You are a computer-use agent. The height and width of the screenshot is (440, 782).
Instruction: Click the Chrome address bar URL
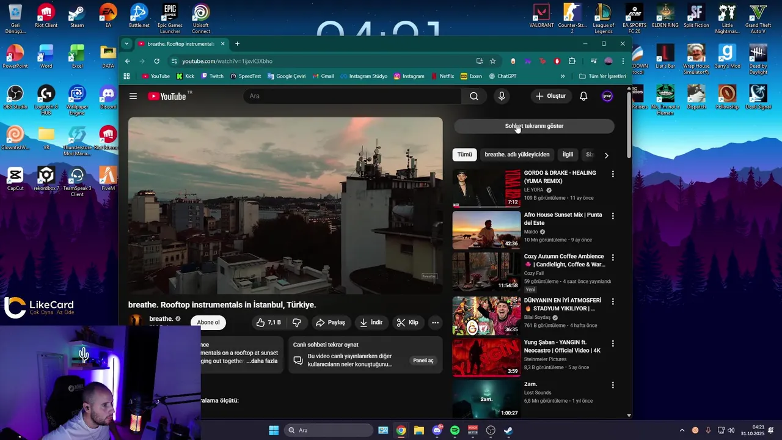tap(227, 61)
